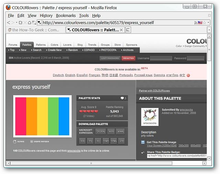This screenshot has width=220, height=174.
Task: Open the Help menu
Action: click(96, 15)
